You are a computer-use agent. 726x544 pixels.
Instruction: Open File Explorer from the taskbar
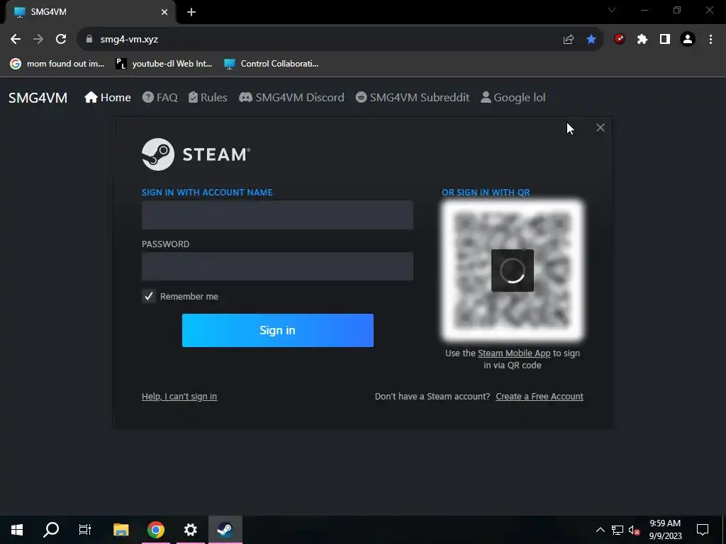(x=121, y=530)
